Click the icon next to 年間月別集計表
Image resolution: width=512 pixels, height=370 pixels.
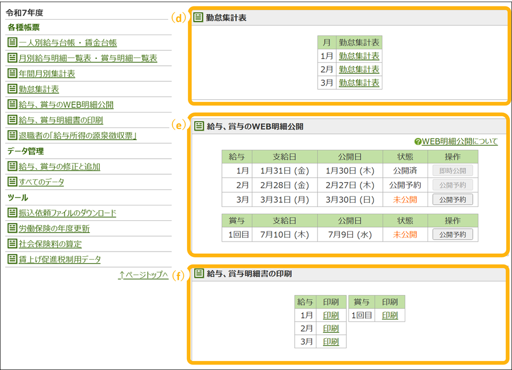[x=12, y=74]
